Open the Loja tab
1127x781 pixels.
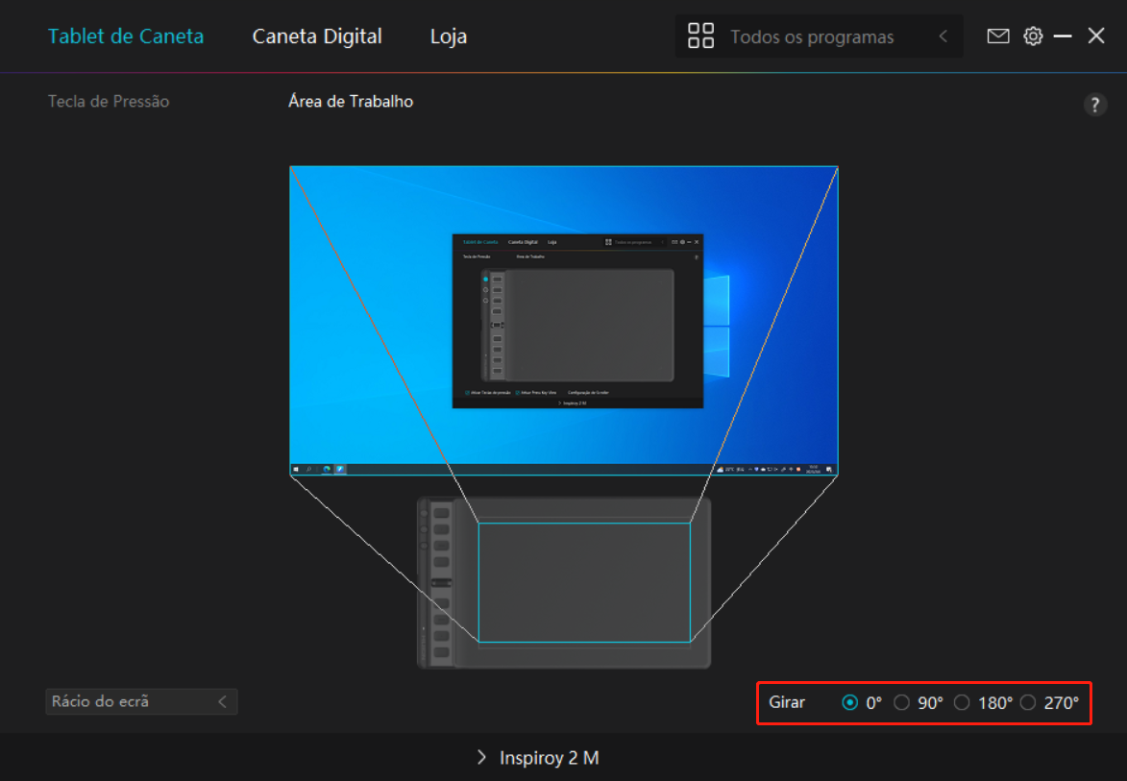(448, 37)
